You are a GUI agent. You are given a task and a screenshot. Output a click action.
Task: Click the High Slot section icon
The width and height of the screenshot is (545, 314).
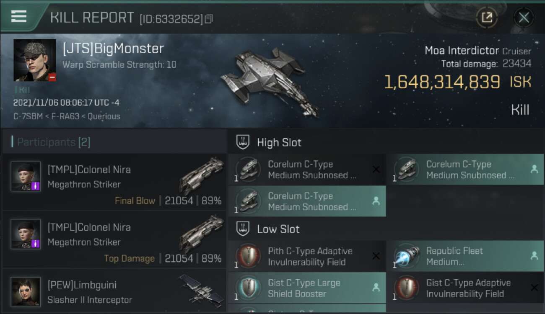point(244,142)
